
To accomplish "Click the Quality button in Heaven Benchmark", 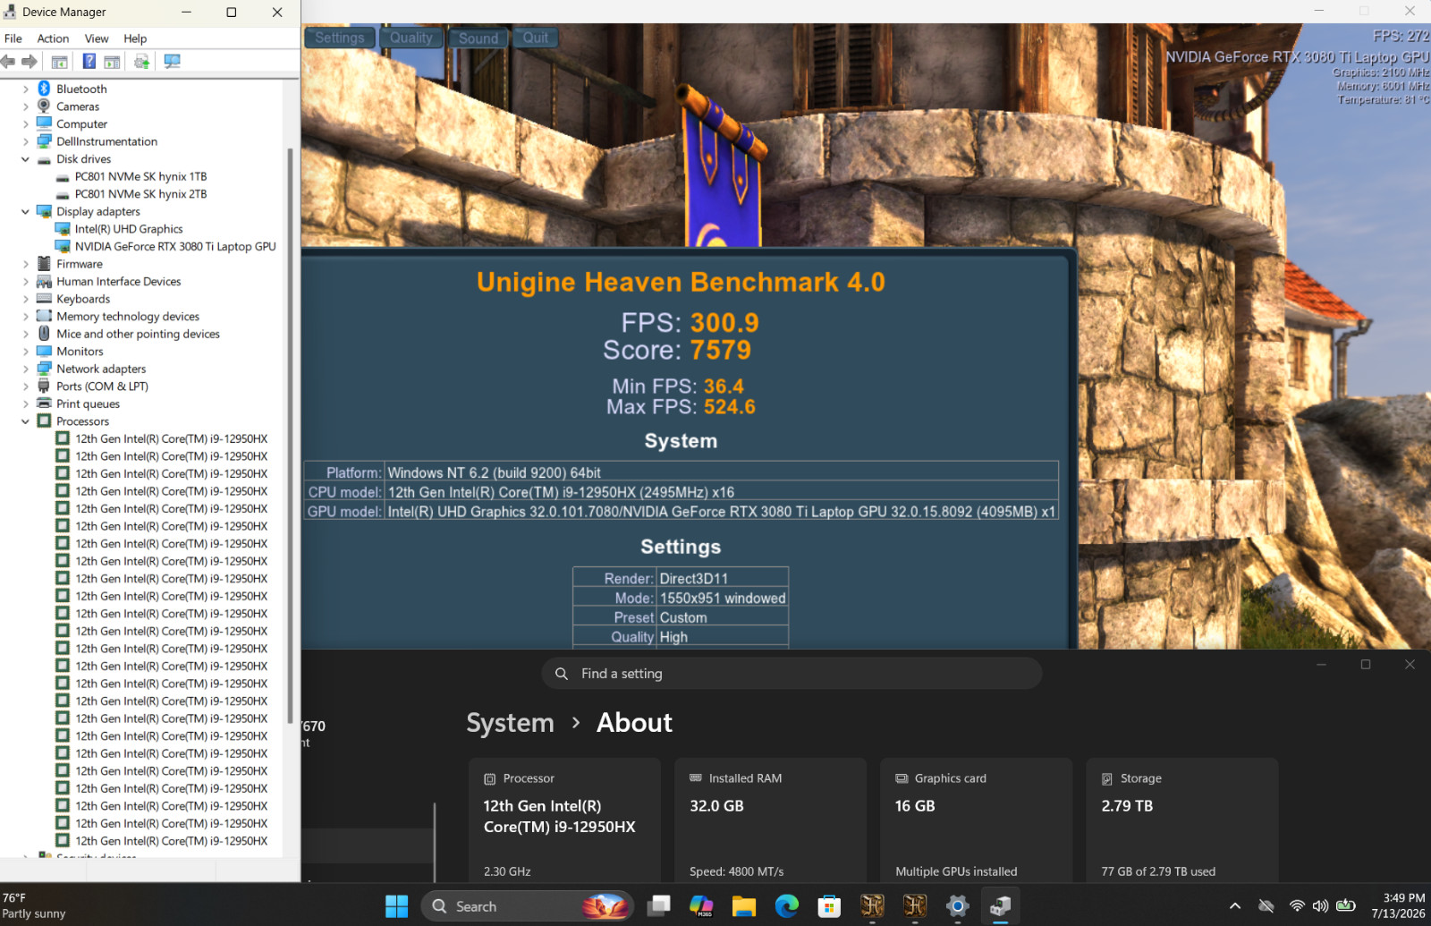I will point(411,38).
